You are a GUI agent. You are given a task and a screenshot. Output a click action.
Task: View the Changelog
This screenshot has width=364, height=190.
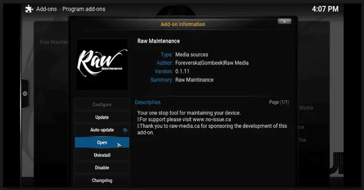click(x=102, y=180)
